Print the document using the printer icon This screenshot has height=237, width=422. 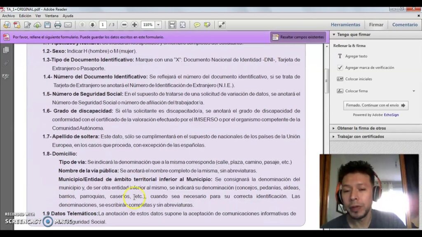[x=58, y=25]
